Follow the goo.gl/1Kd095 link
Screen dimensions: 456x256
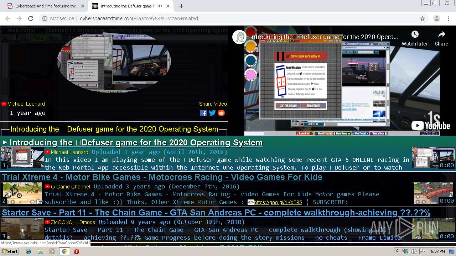(x=278, y=202)
